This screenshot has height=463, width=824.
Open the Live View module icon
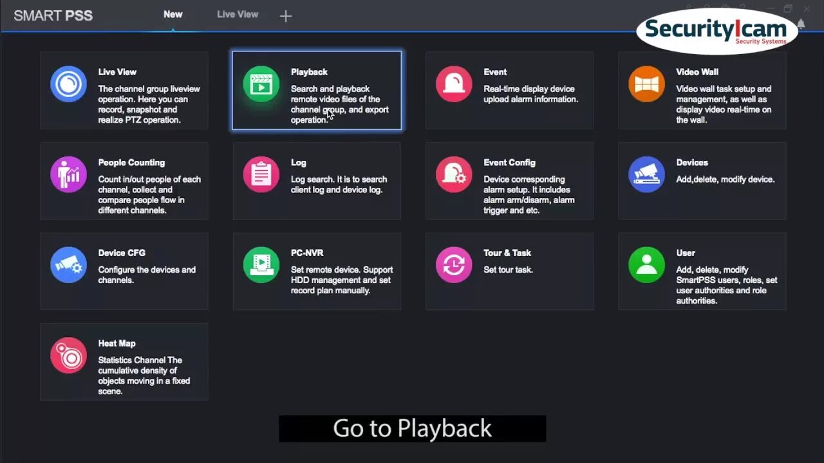(68, 84)
